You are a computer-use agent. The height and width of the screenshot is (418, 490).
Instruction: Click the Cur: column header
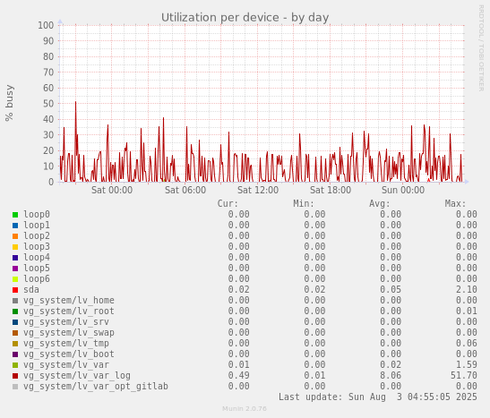pos(228,204)
